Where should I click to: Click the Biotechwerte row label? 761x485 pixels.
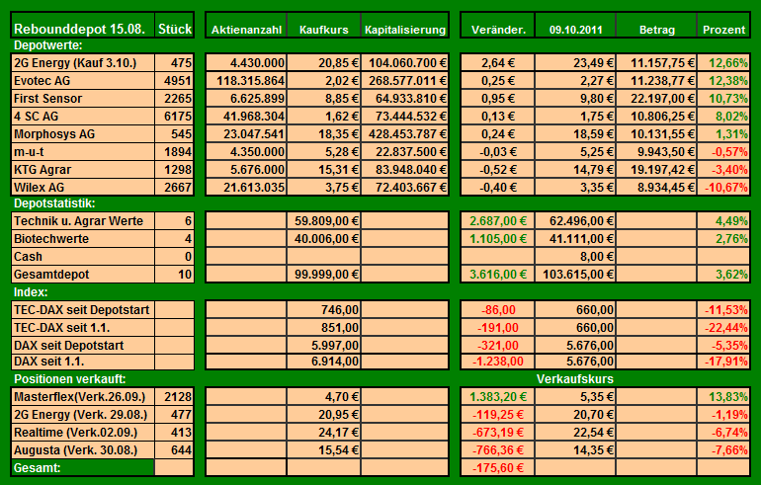[x=83, y=239]
